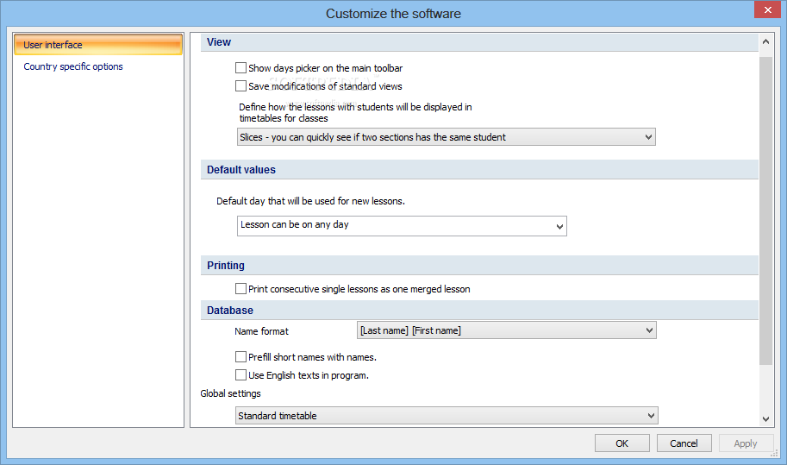The width and height of the screenshot is (787, 465).
Task: Click the scrollbar down arrow
Action: coord(765,418)
